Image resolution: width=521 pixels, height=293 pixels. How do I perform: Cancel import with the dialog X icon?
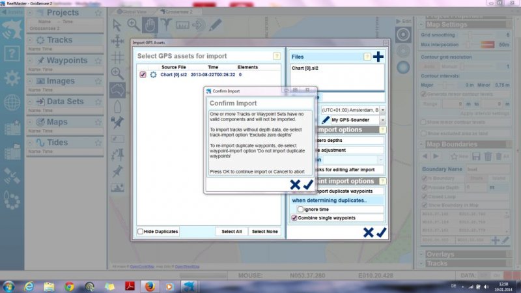pyautogui.click(x=295, y=185)
